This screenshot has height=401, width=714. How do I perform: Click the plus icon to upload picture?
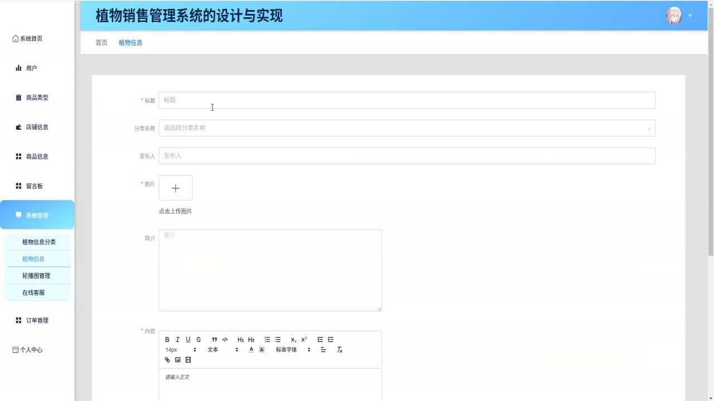(x=175, y=188)
